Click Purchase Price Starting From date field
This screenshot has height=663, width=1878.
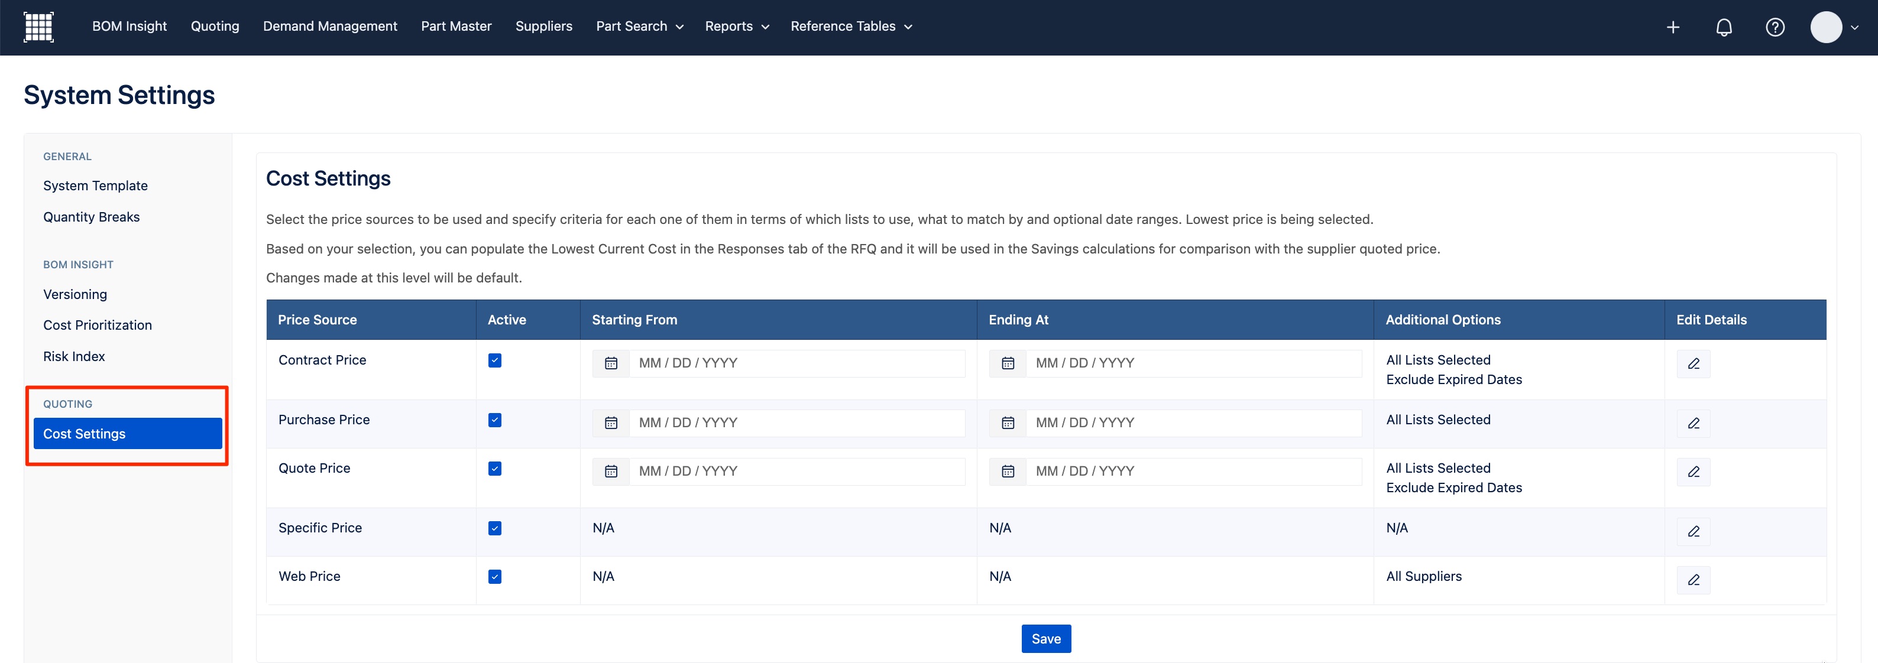[797, 423]
